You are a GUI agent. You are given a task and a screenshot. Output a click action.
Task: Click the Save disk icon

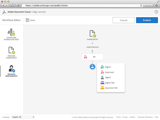click(28, 20)
